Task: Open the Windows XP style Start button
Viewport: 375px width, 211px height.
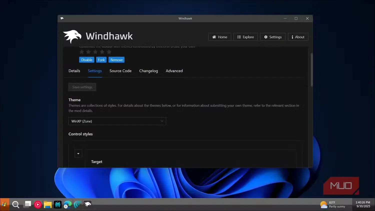Action: pyautogui.click(x=5, y=204)
